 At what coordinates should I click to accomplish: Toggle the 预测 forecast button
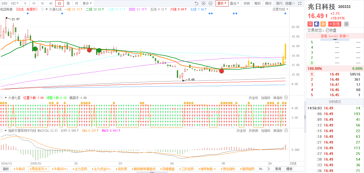click(x=247, y=3)
